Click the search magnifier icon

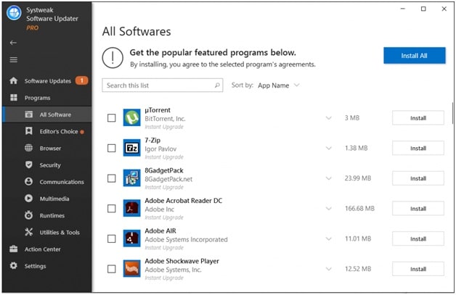pos(217,86)
